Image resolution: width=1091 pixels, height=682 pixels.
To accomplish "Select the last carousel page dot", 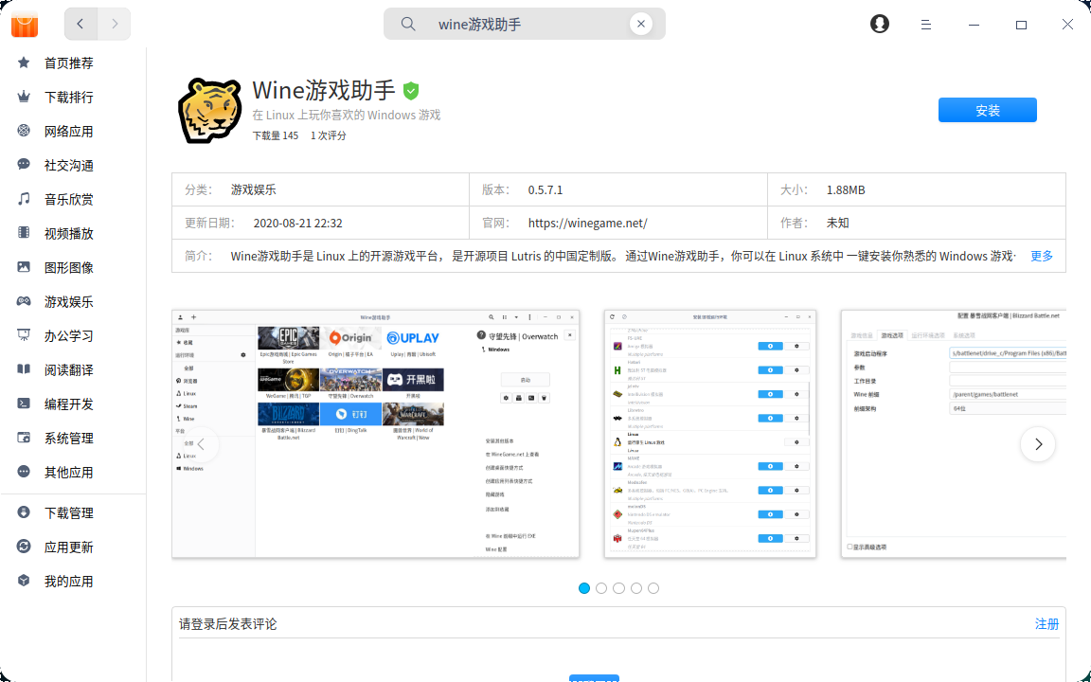I will (653, 588).
